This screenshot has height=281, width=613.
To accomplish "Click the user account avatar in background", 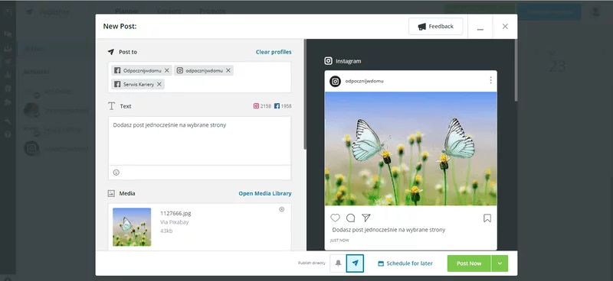I will pyautogui.click(x=595, y=11).
